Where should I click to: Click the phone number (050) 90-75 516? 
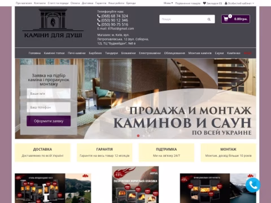pyautogui.click(x=115, y=24)
